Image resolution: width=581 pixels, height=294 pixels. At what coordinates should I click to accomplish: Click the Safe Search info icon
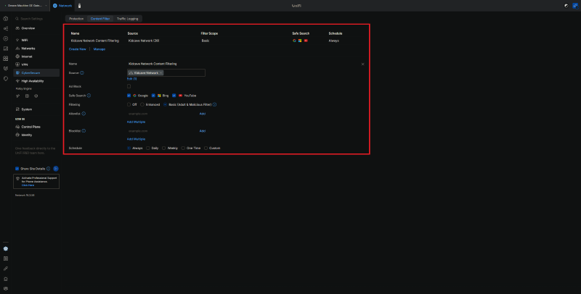click(x=89, y=96)
